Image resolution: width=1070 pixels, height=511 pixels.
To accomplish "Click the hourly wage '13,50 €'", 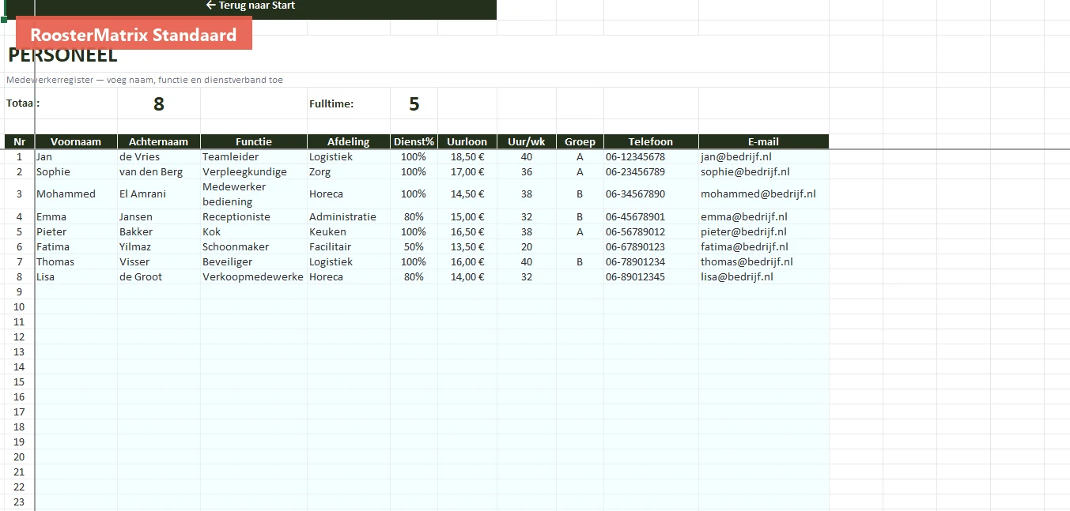I will (x=467, y=247).
